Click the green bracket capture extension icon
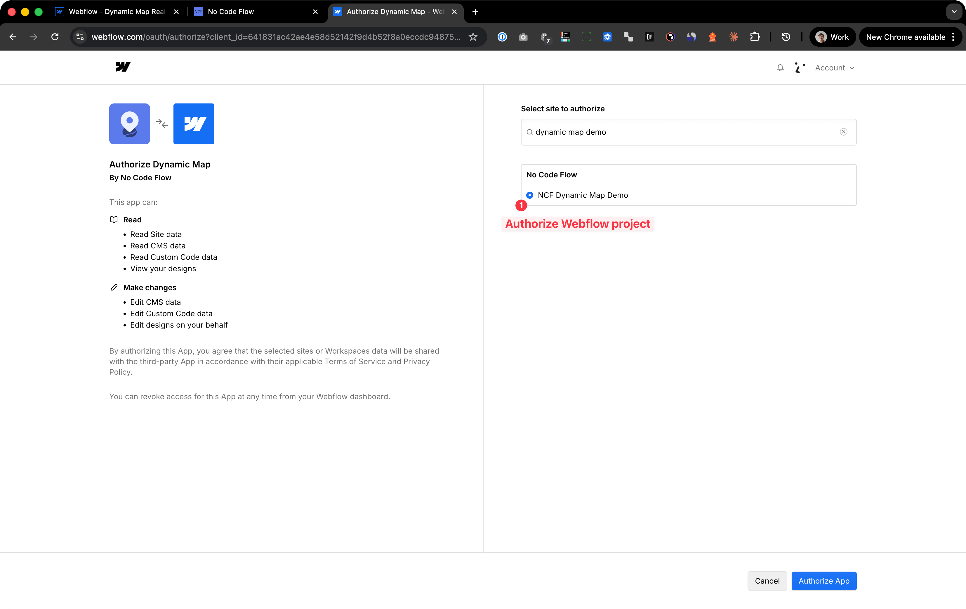 point(586,37)
